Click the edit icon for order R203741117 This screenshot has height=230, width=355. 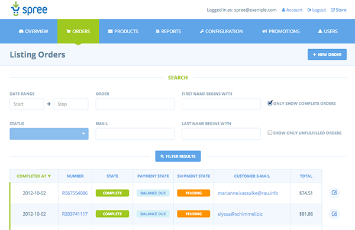coord(334,213)
